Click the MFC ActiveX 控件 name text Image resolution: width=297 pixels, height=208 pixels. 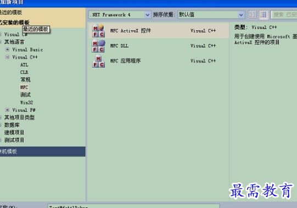131,31
